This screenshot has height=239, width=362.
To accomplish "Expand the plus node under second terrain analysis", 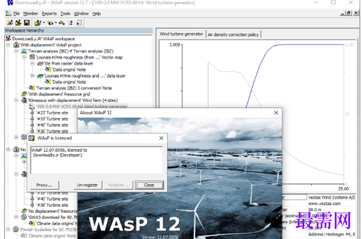I will [24, 162].
